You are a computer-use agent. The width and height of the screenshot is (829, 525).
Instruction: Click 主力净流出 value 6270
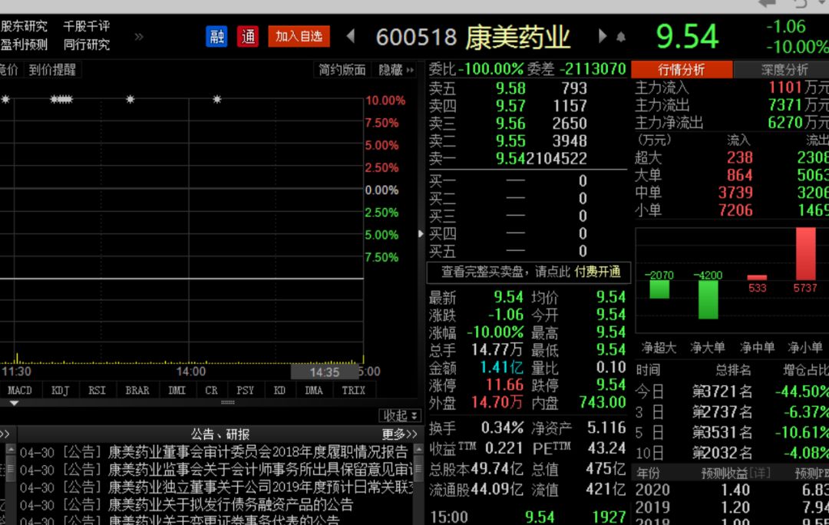coord(784,123)
